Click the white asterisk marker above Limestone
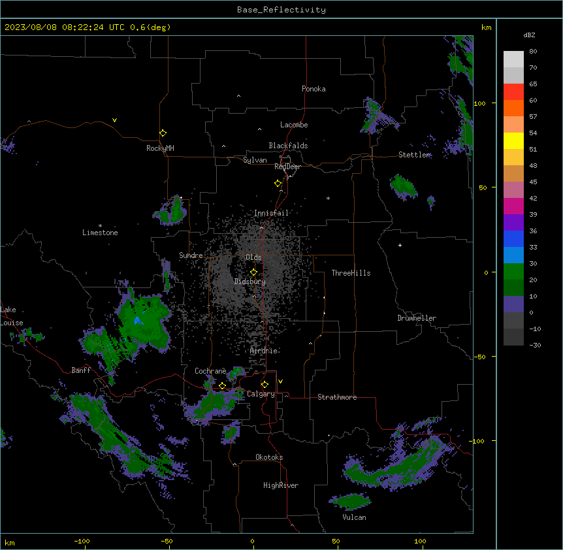563x550 pixels. tap(100, 226)
